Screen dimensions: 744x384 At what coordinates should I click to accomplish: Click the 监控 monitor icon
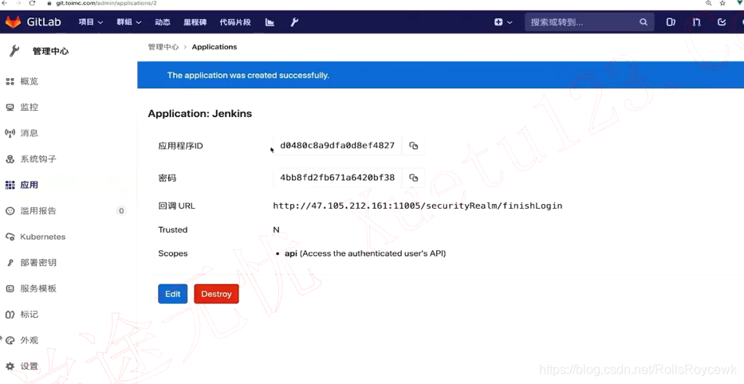coord(10,107)
